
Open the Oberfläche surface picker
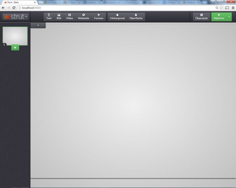coord(136,17)
